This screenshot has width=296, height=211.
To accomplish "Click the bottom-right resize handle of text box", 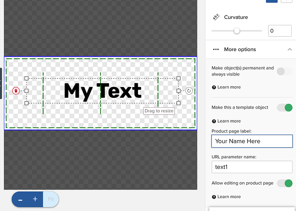I will pyautogui.click(x=178, y=103).
